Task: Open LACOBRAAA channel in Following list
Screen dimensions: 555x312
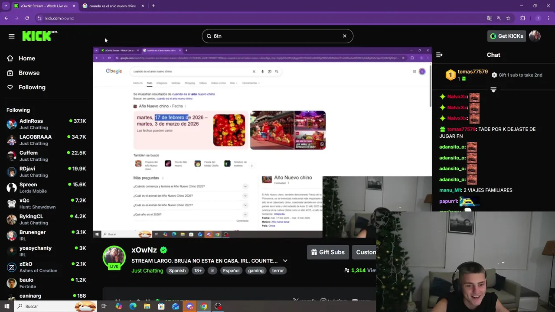Action: coord(46,140)
